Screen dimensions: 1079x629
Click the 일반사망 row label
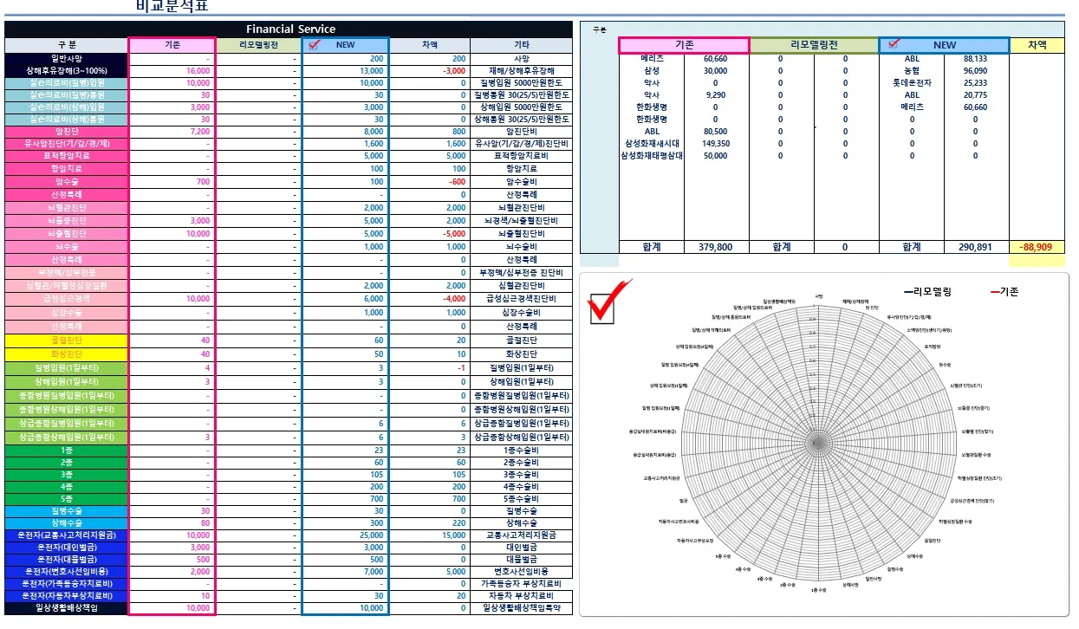[x=67, y=58]
